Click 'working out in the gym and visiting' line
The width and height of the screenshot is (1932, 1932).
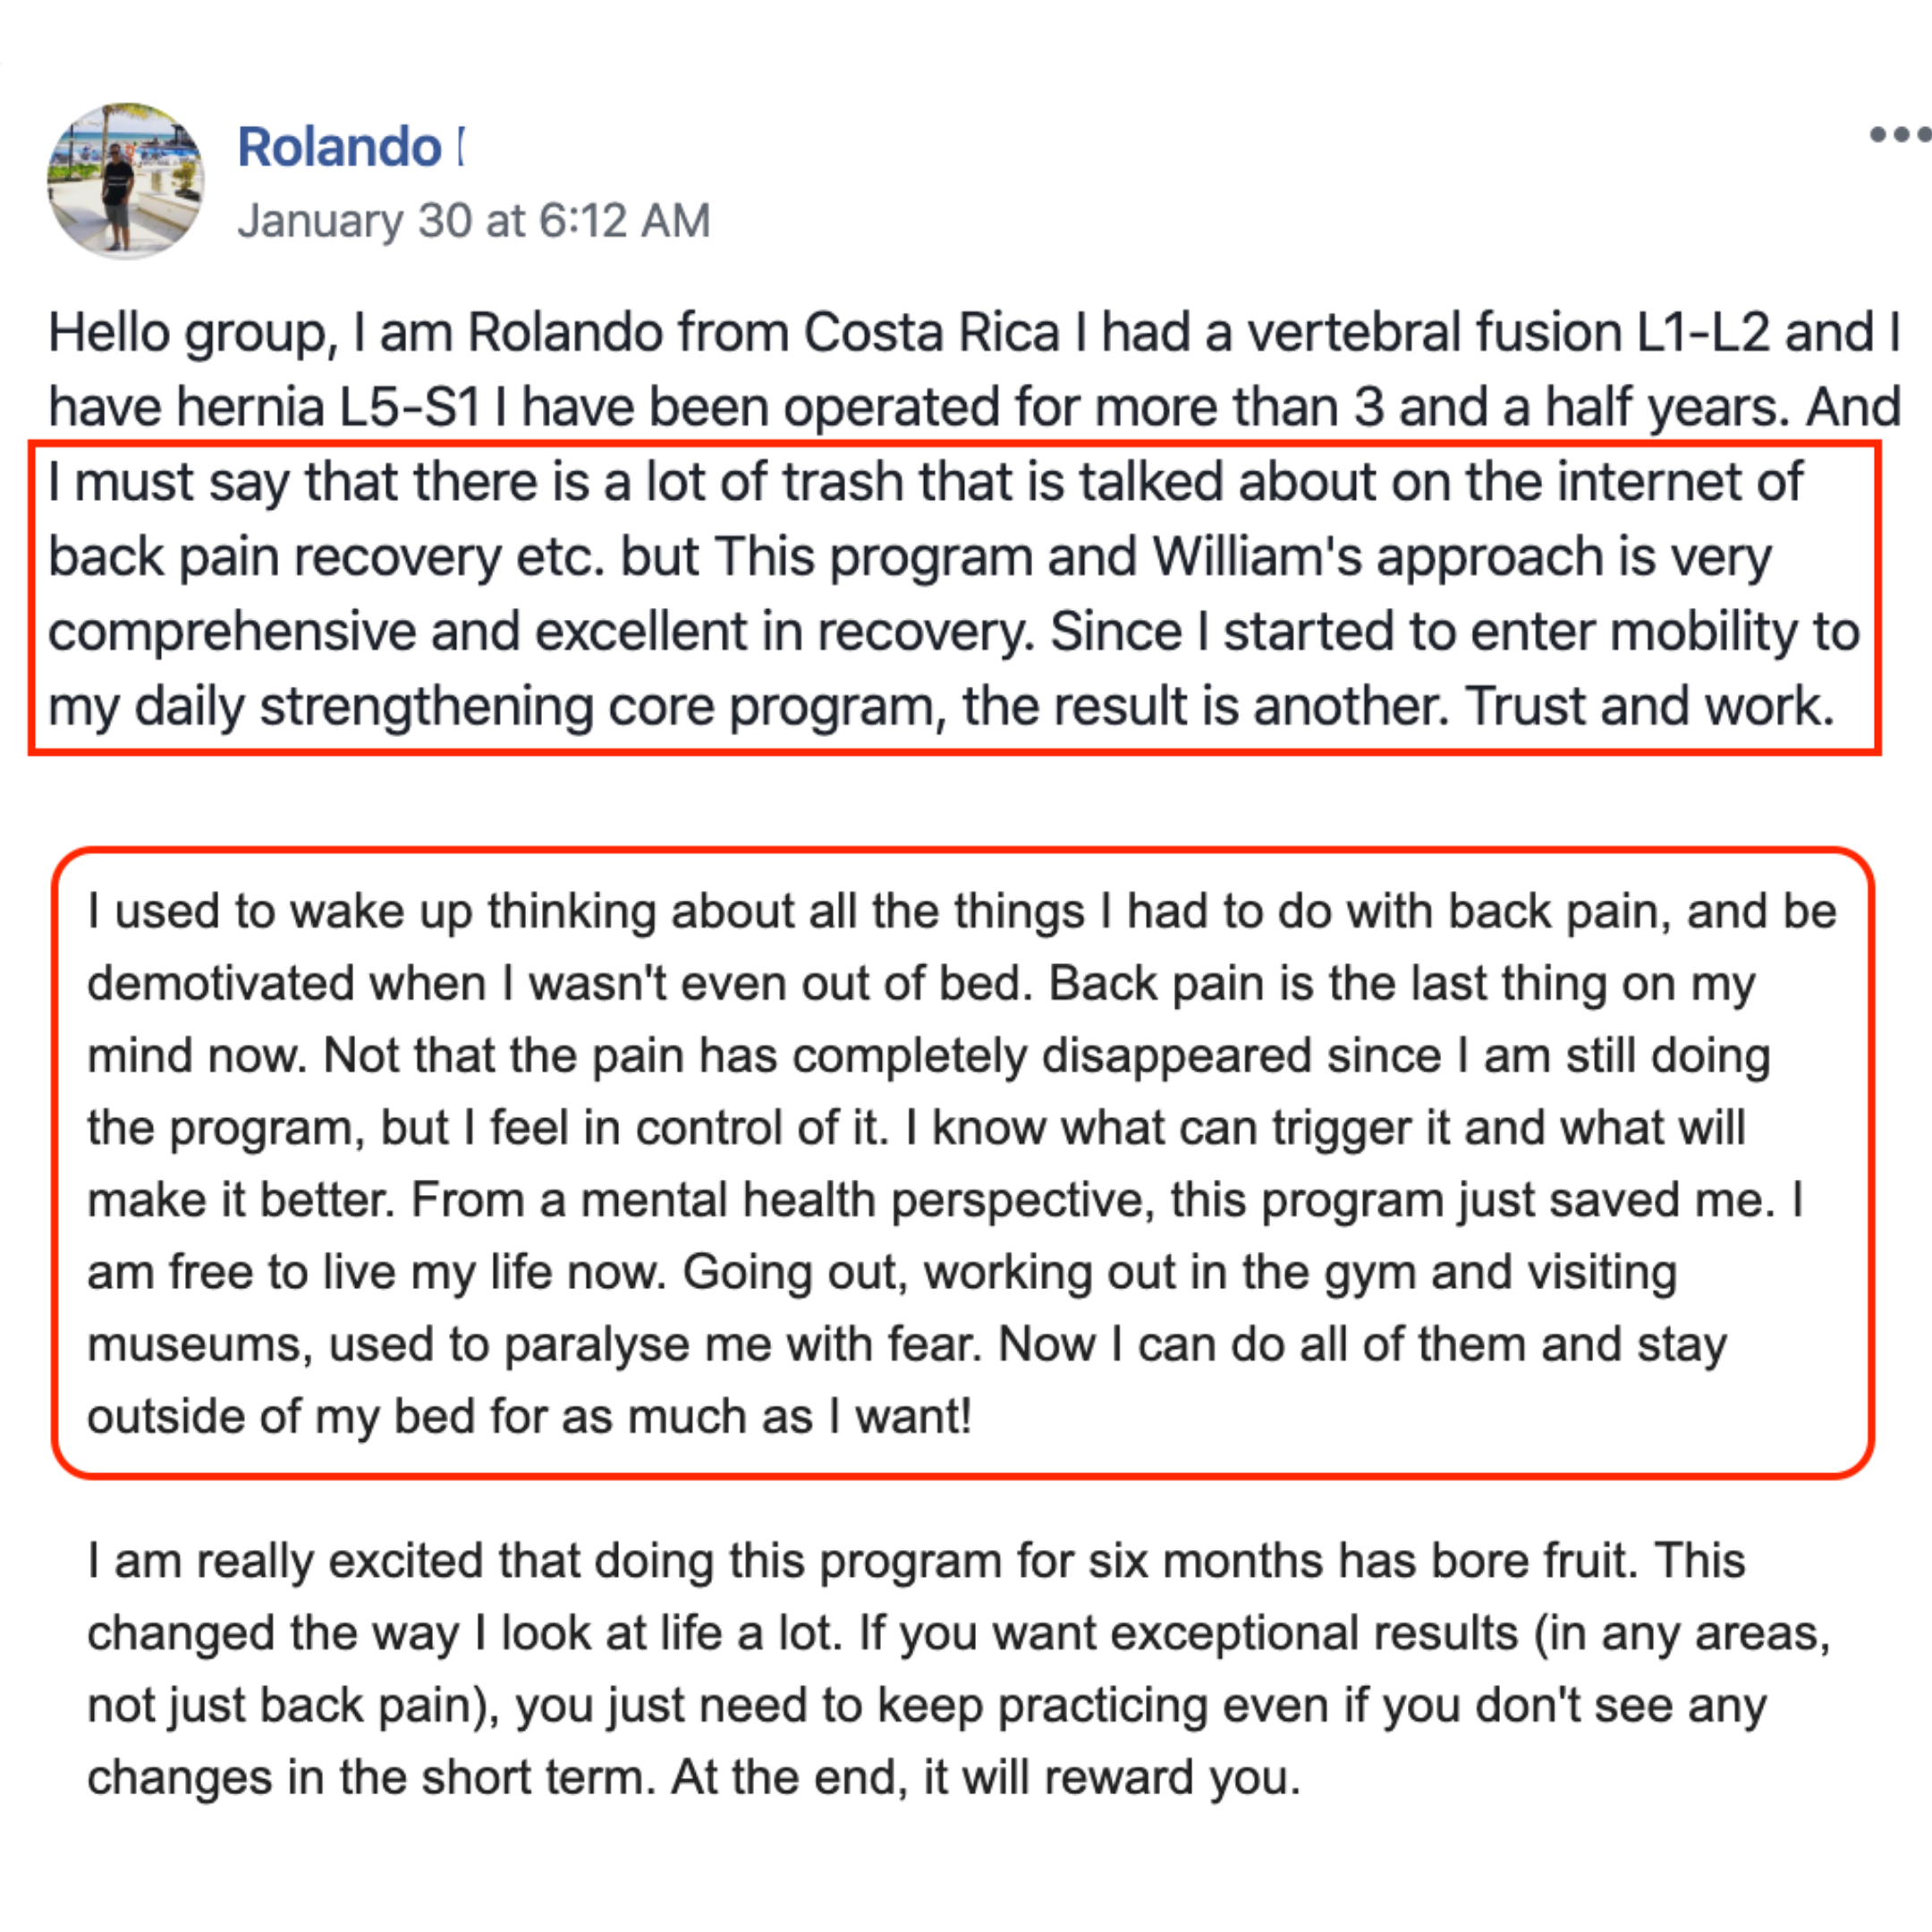pos(1300,1273)
